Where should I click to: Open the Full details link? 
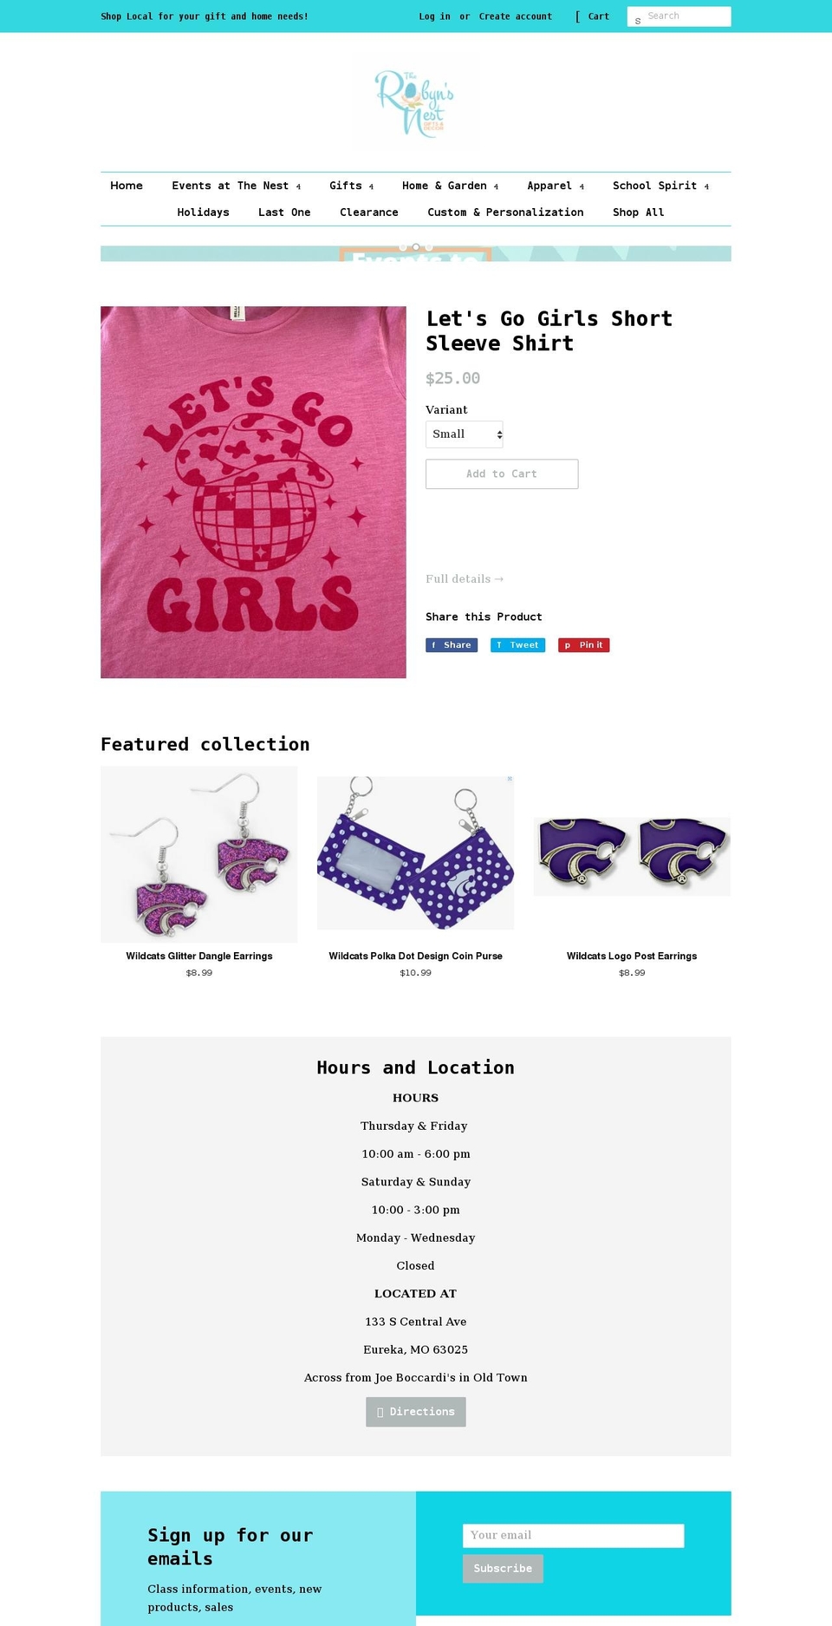(465, 578)
